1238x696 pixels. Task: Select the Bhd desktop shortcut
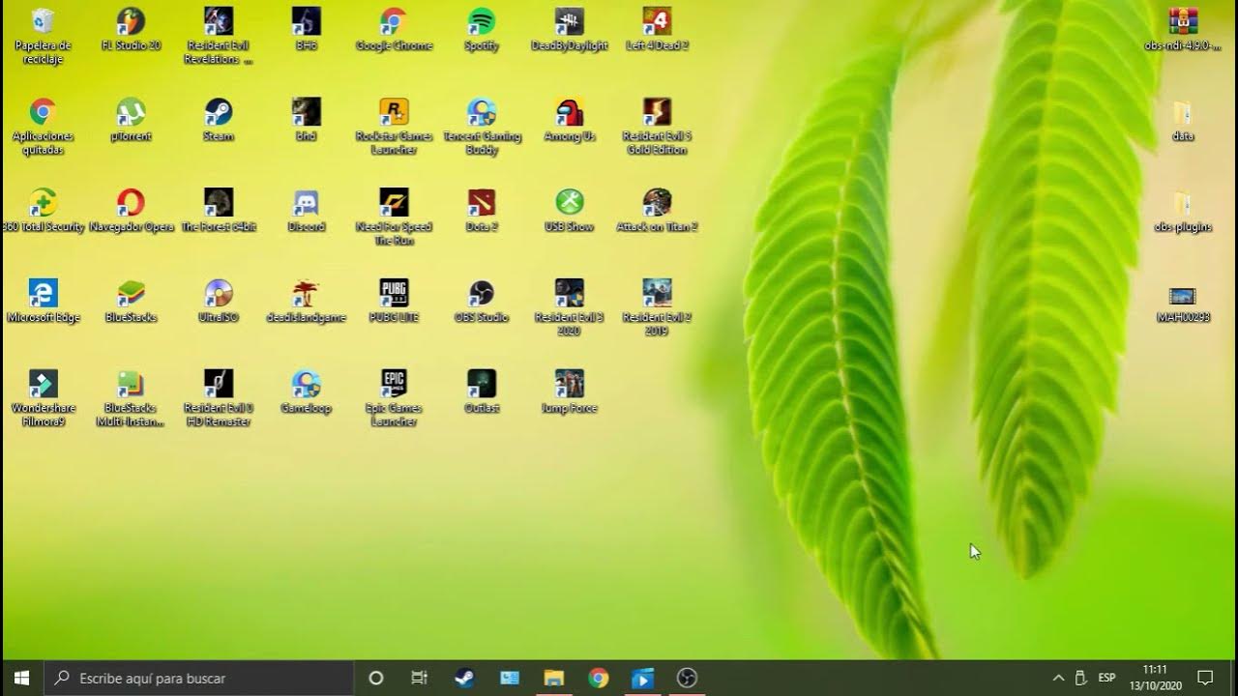point(307,120)
